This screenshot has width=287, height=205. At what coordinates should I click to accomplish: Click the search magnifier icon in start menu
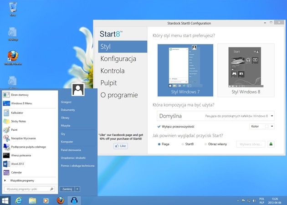point(51,189)
